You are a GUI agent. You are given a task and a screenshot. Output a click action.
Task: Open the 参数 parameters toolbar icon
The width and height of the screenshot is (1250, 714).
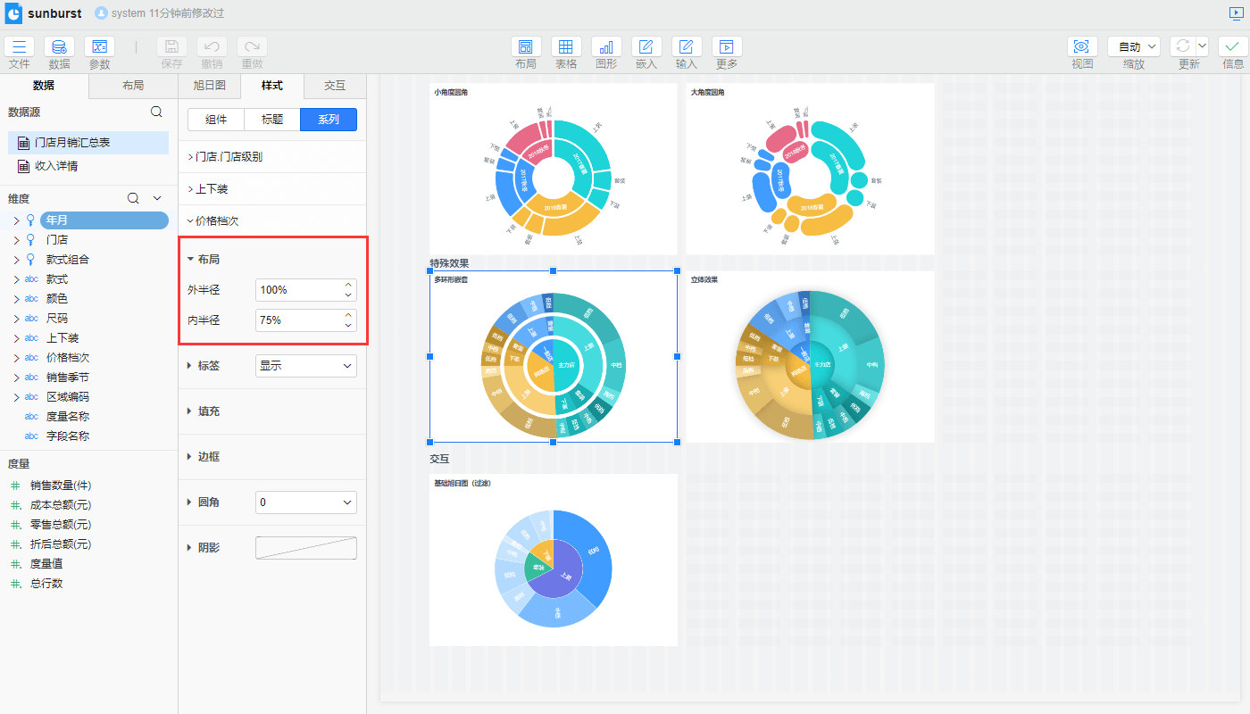(99, 47)
